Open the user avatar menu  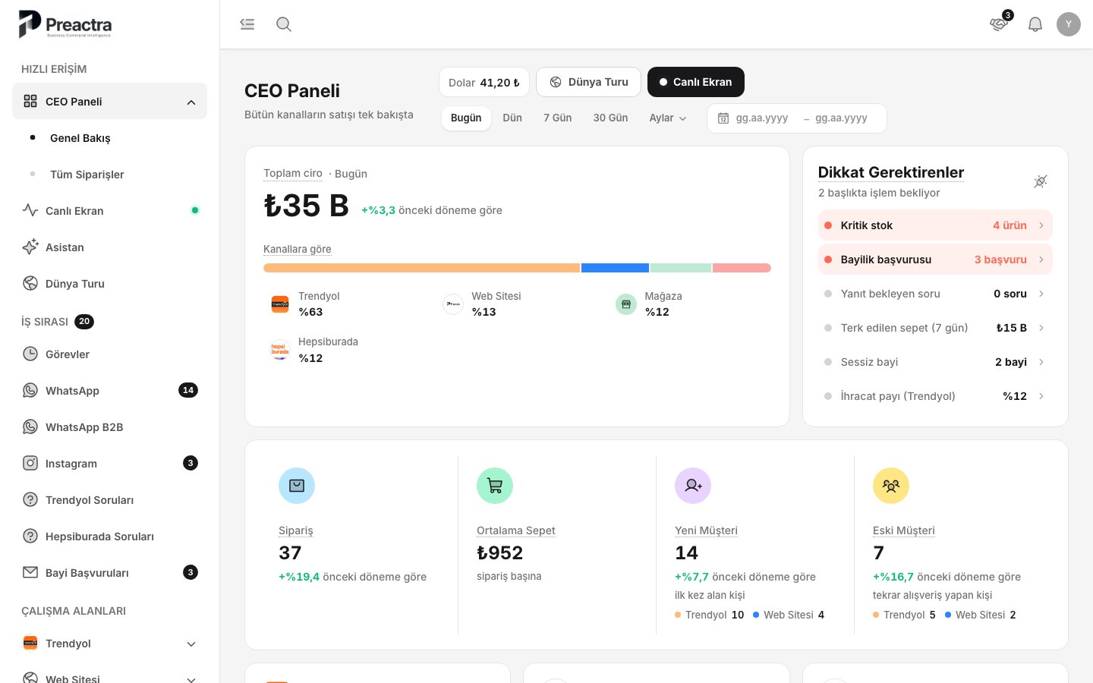pyautogui.click(x=1069, y=24)
